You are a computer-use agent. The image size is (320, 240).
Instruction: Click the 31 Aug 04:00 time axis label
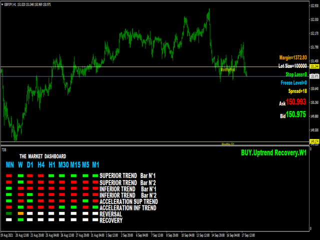98,235
